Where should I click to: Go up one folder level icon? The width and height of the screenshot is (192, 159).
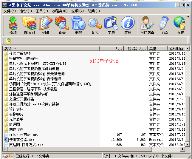[8, 41]
